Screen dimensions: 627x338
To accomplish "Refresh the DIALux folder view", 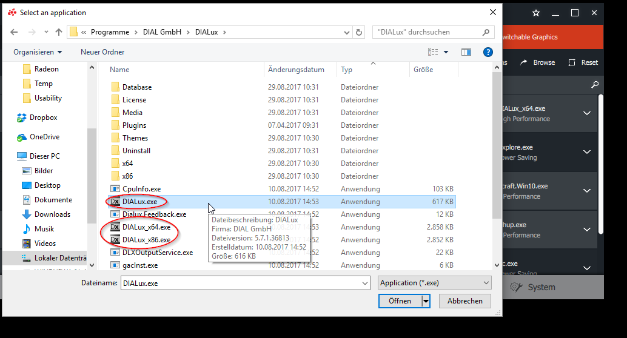I will (x=359, y=32).
